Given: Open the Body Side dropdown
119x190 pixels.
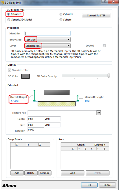Looking at the screenshot, I should pyautogui.click(x=47, y=40).
